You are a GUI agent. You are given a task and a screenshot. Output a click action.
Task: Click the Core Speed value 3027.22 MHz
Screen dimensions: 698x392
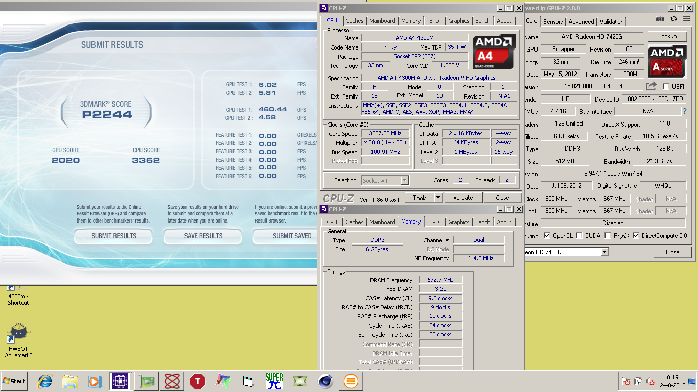385,133
